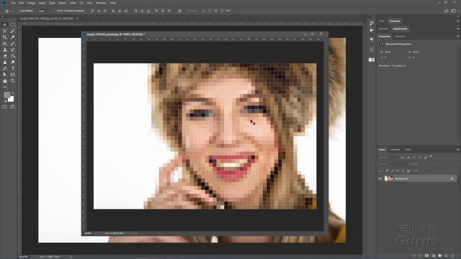Open the Actions play-arrow panel icon

point(372,30)
